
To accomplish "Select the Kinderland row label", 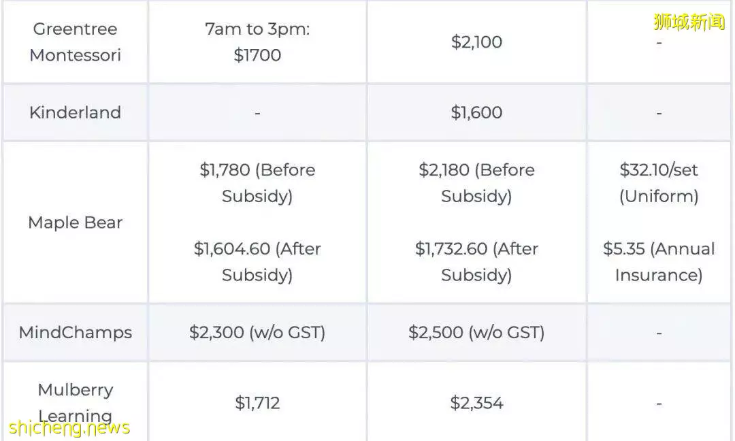I will 76,112.
